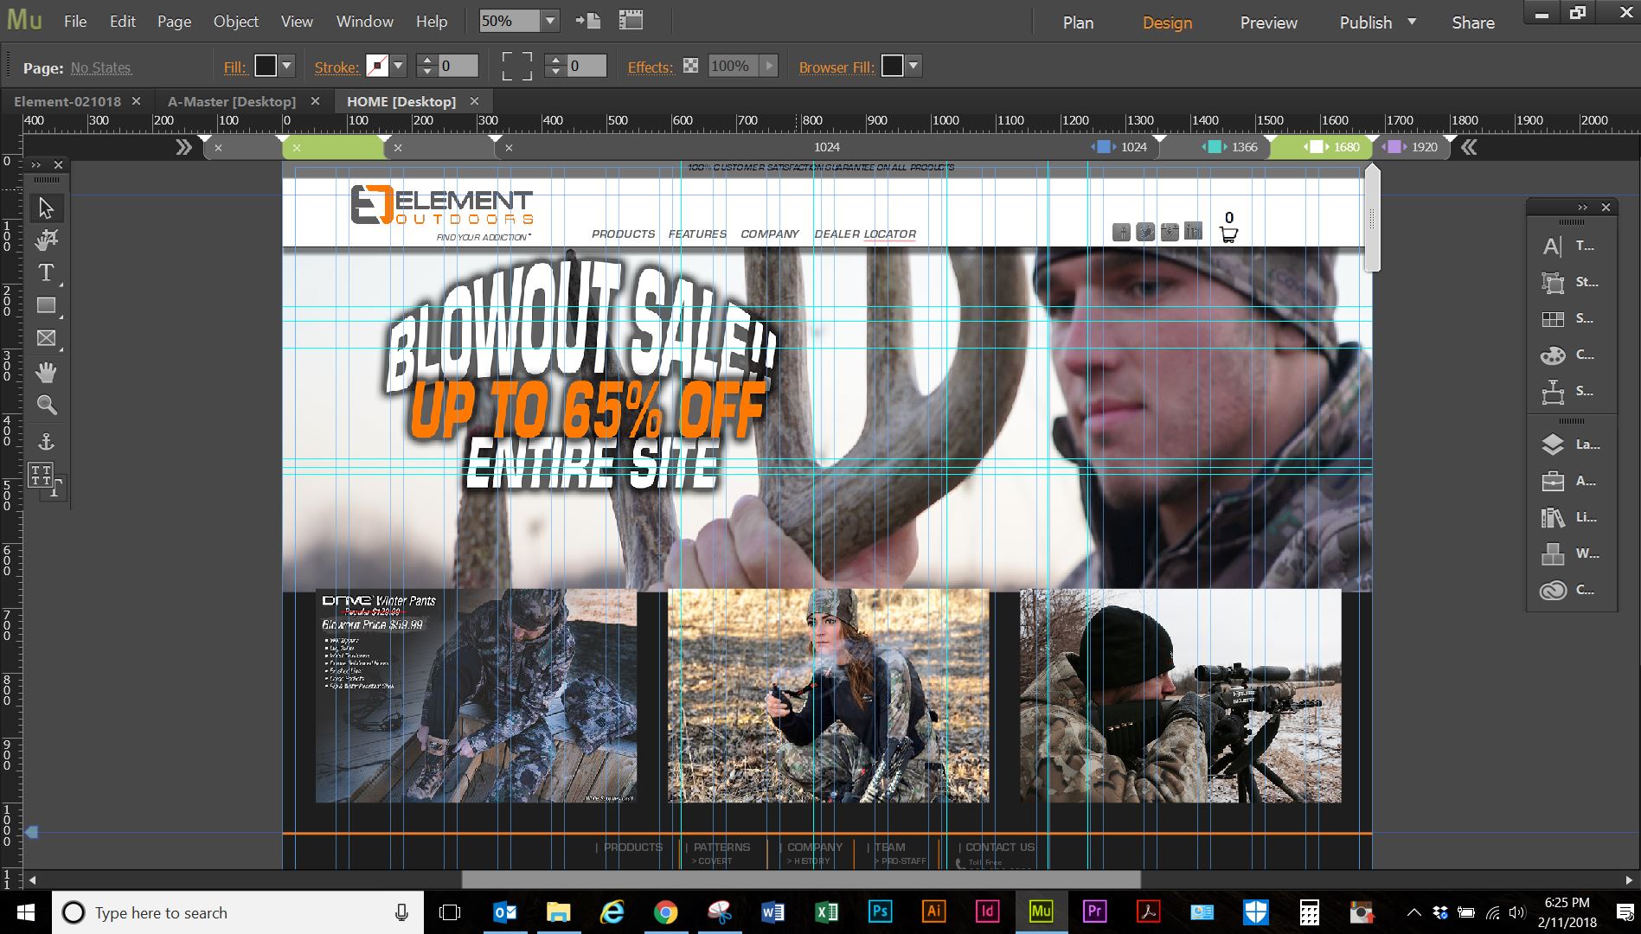Open the Widgets Library panel icon
This screenshot has height=934, width=1641.
tap(1553, 553)
